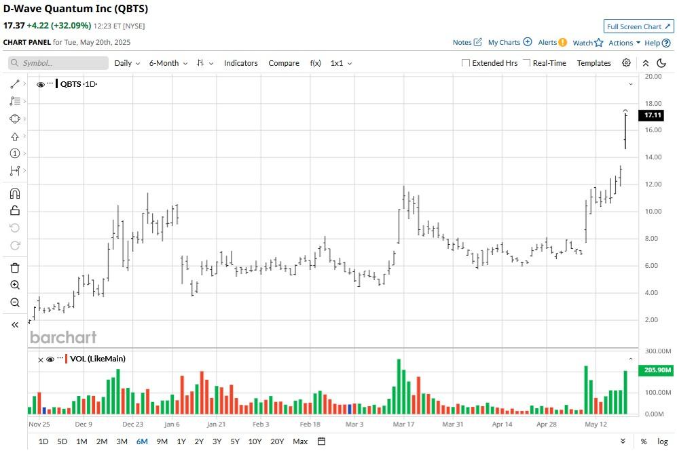Click the undo arrow icon
The height and width of the screenshot is (453, 677).
(15, 228)
